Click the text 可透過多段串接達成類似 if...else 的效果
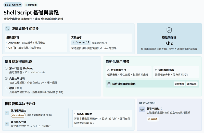This screenshot has height=133, width=204. tap(94, 48)
